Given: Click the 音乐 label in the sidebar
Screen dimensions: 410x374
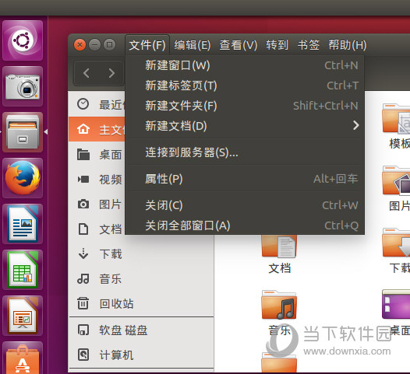Looking at the screenshot, I should pyautogui.click(x=111, y=279).
